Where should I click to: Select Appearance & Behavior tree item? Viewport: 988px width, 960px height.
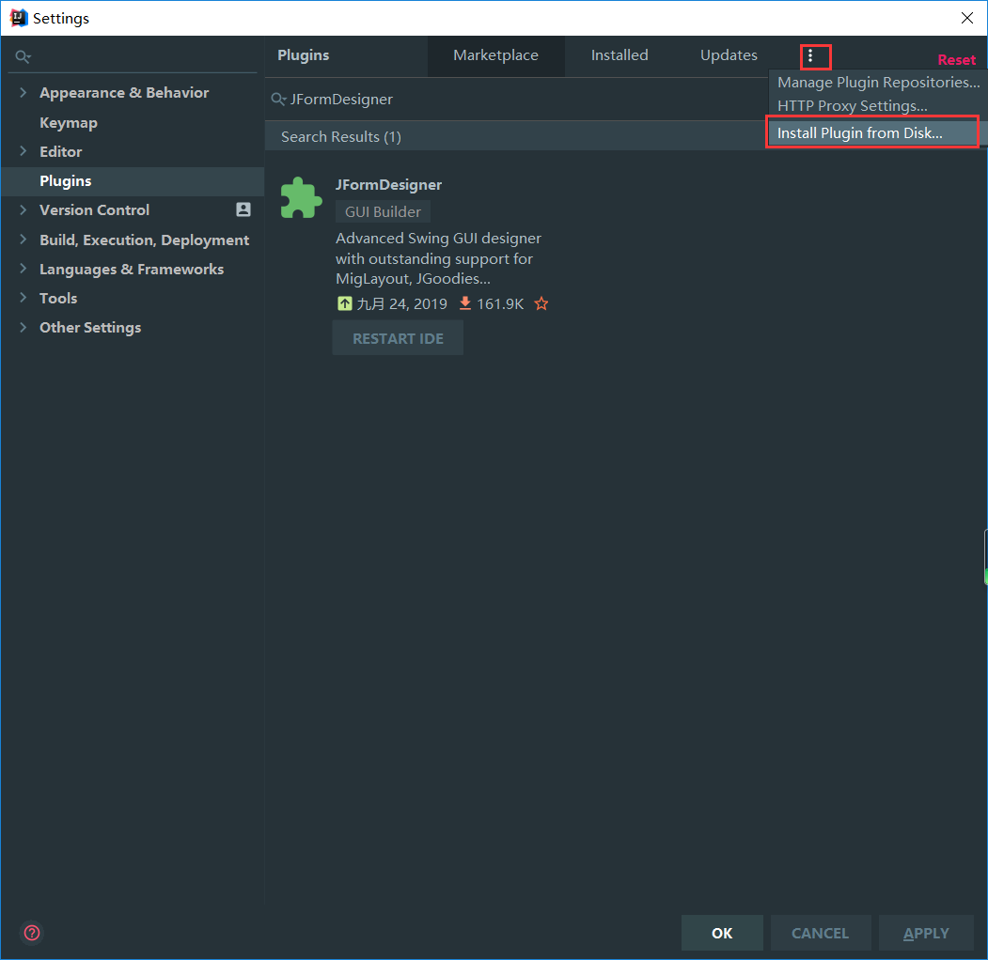[124, 93]
